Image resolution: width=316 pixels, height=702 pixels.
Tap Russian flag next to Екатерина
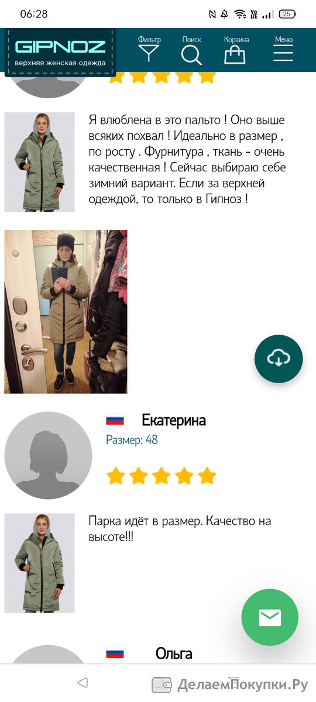(115, 420)
